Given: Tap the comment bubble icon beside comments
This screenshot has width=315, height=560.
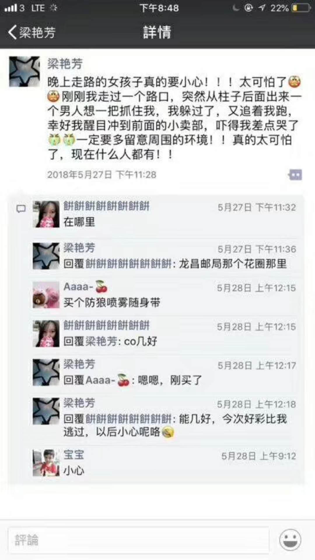Looking at the screenshot, I should [x=21, y=209].
